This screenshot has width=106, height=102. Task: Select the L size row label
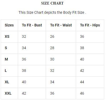(6, 71)
